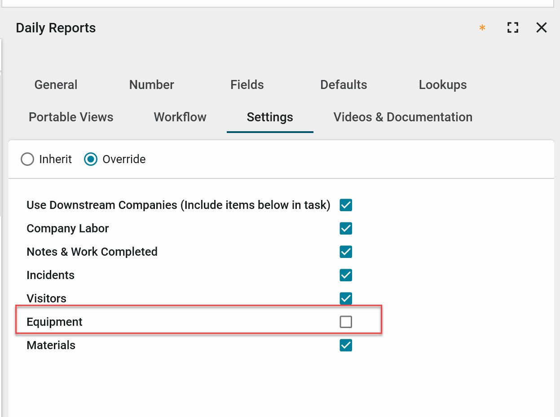This screenshot has width=560, height=417.
Task: Expand Daily Reports panel to fullscreen
Action: (x=512, y=28)
